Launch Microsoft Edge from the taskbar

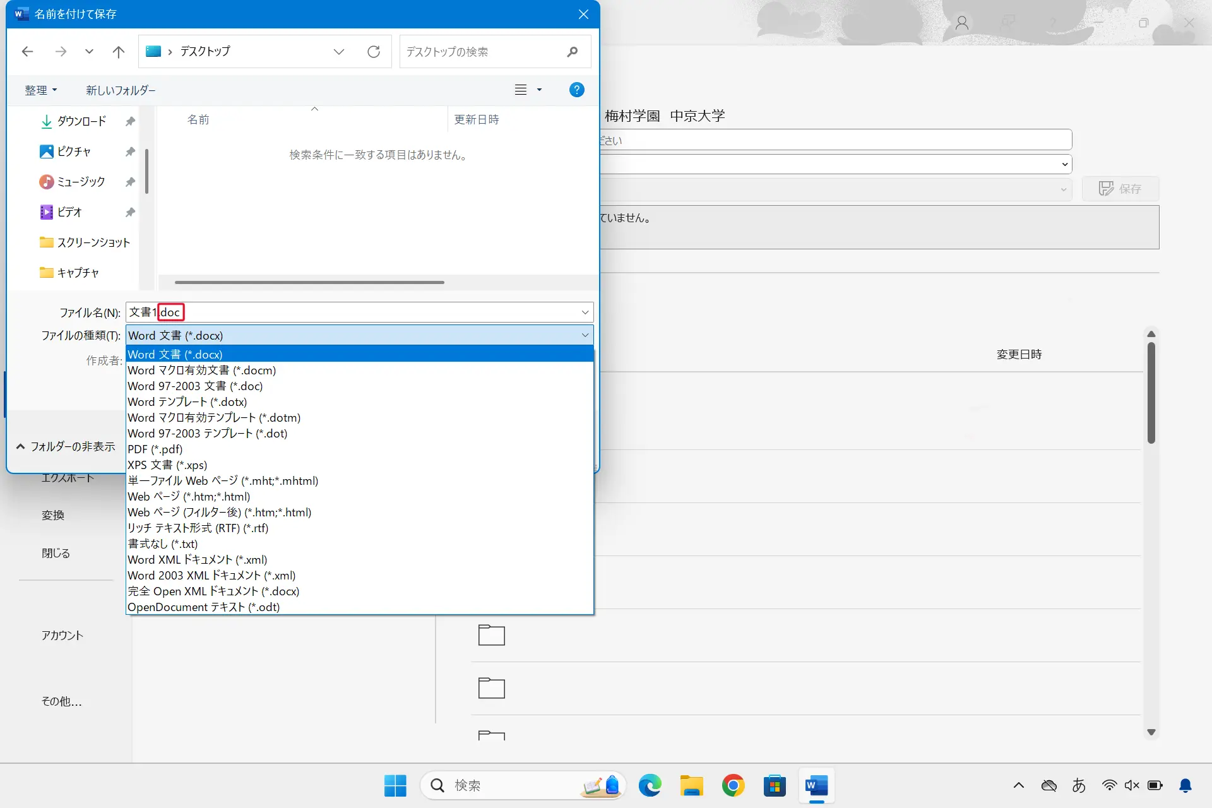click(x=650, y=785)
